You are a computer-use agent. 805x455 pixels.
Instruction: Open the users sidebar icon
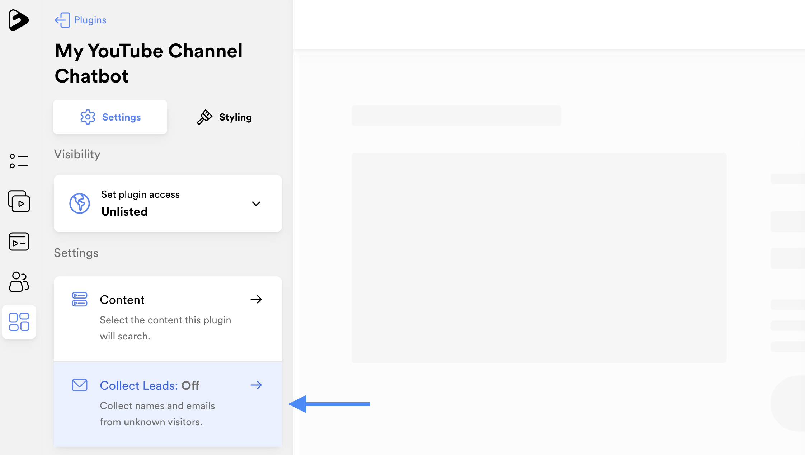point(19,282)
